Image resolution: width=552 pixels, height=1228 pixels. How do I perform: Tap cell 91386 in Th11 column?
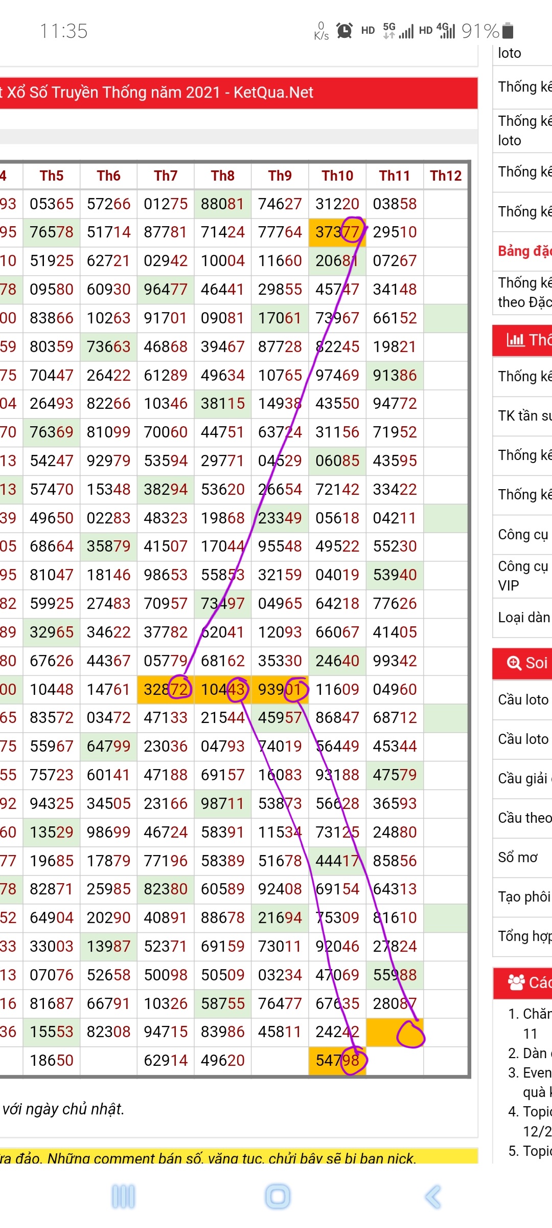tap(395, 375)
